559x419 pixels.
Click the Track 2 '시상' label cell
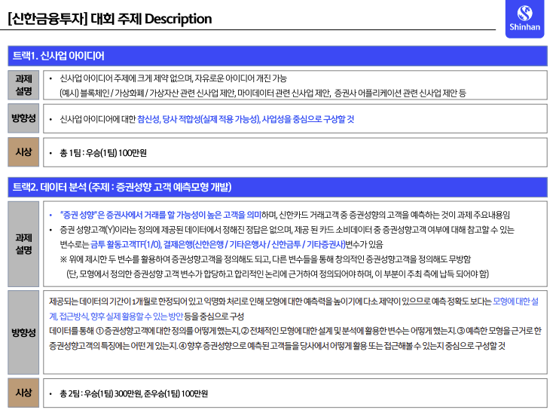[23, 393]
